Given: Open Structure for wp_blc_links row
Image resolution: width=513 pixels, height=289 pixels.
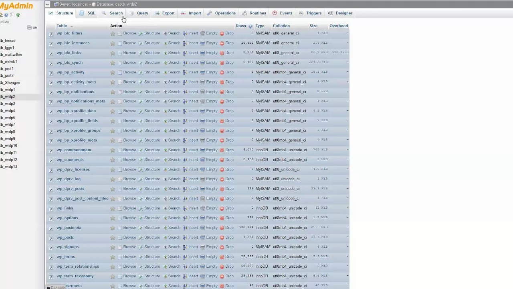Looking at the screenshot, I should point(149,53).
